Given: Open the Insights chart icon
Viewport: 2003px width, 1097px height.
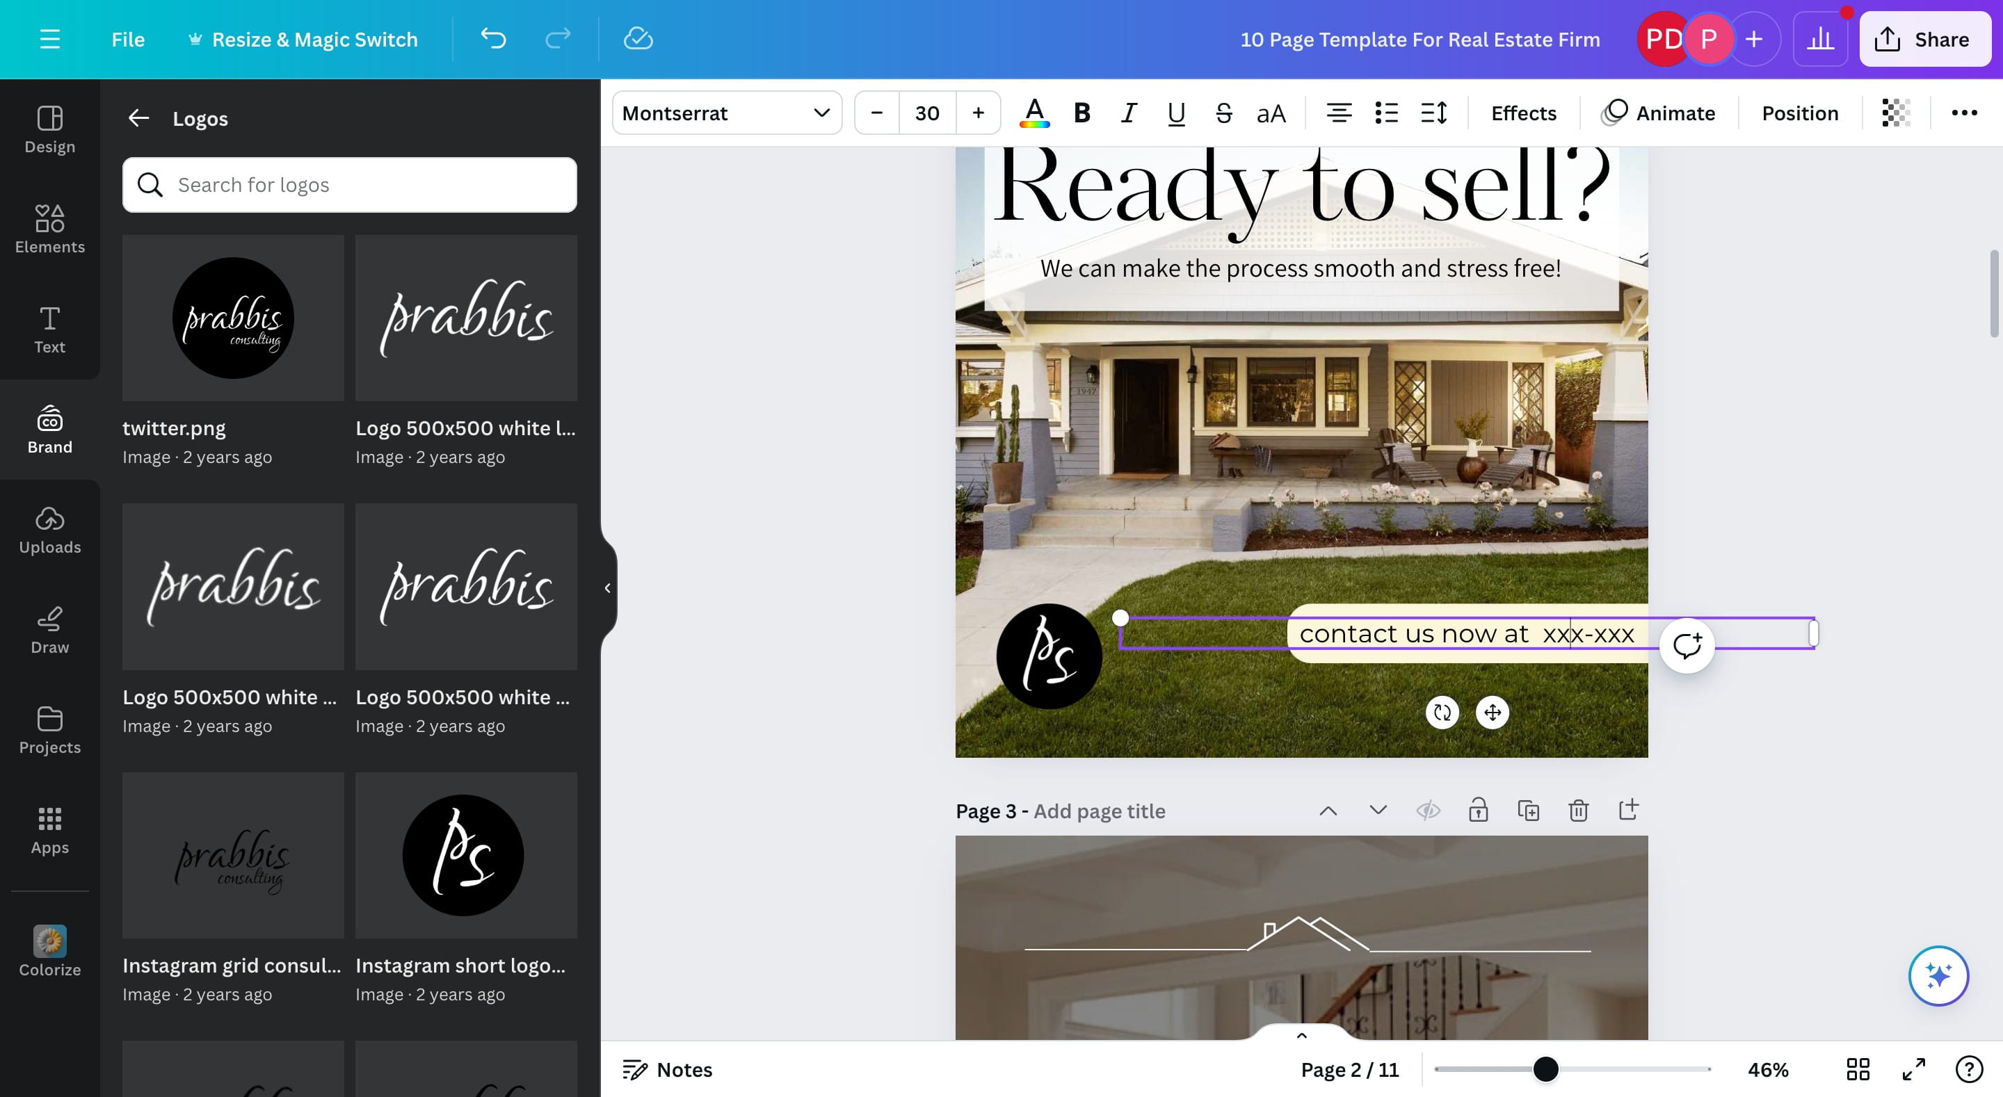Looking at the screenshot, I should (x=1820, y=39).
